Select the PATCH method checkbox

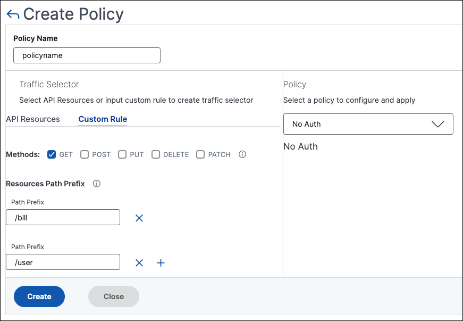click(x=200, y=154)
